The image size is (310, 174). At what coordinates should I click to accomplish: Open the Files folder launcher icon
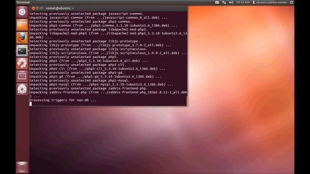(x=22, y=25)
